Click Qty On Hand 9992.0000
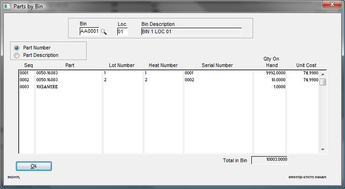This screenshot has width=345, height=189. [x=275, y=73]
